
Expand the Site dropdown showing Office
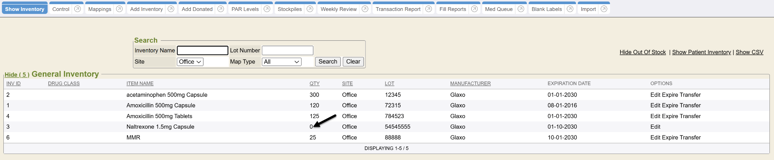[x=190, y=62]
